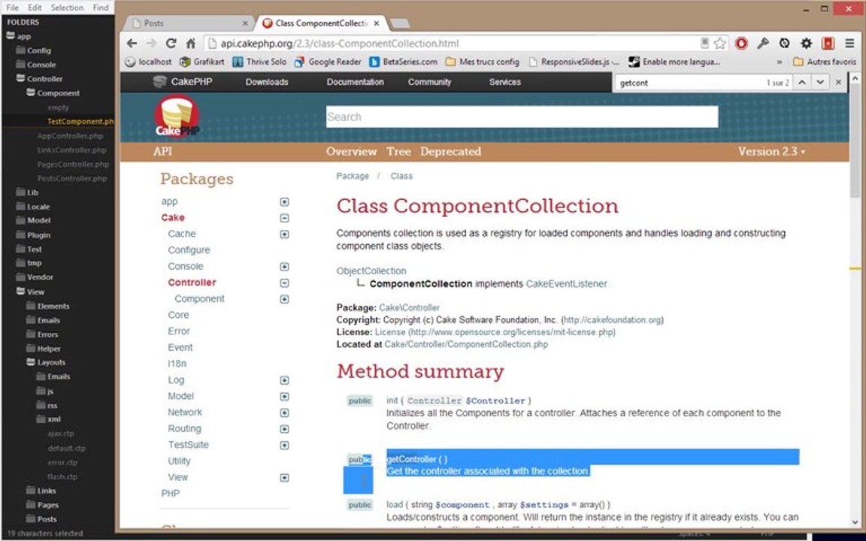Reload the page with refresh icon

coord(171,44)
